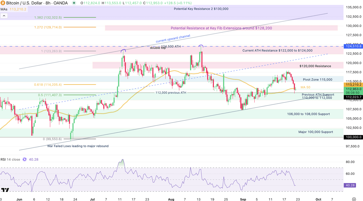The height and width of the screenshot is (201, 363).
Task: Click Sep on the date axis
Action: click(243, 199)
